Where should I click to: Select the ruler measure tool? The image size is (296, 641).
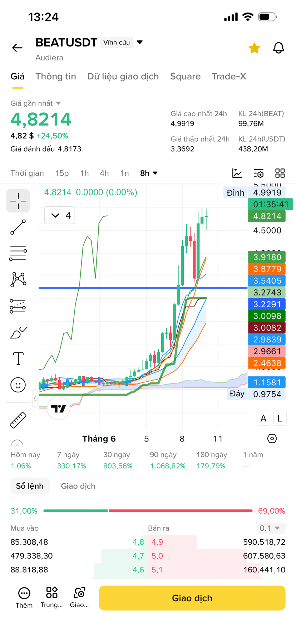tap(18, 420)
